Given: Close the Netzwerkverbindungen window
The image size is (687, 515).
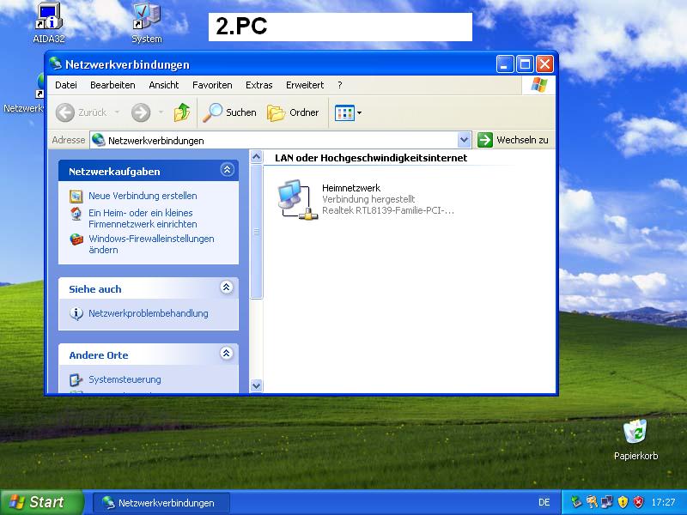Looking at the screenshot, I should [544, 64].
